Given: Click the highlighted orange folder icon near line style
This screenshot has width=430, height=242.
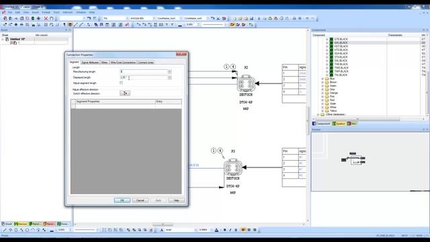Looking at the screenshot, I should 232,25.
